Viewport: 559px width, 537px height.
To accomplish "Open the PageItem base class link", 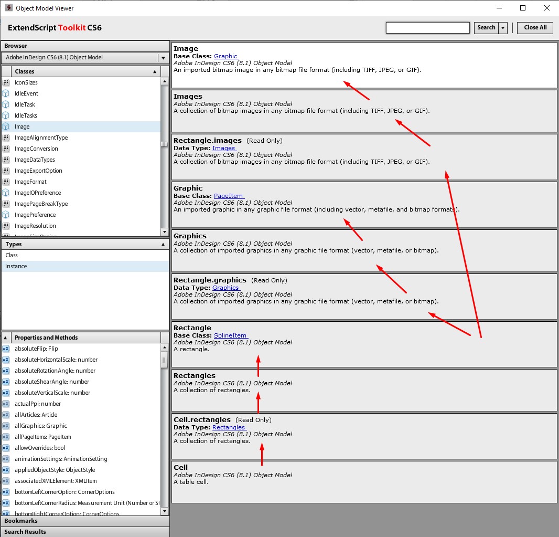I will (x=229, y=196).
